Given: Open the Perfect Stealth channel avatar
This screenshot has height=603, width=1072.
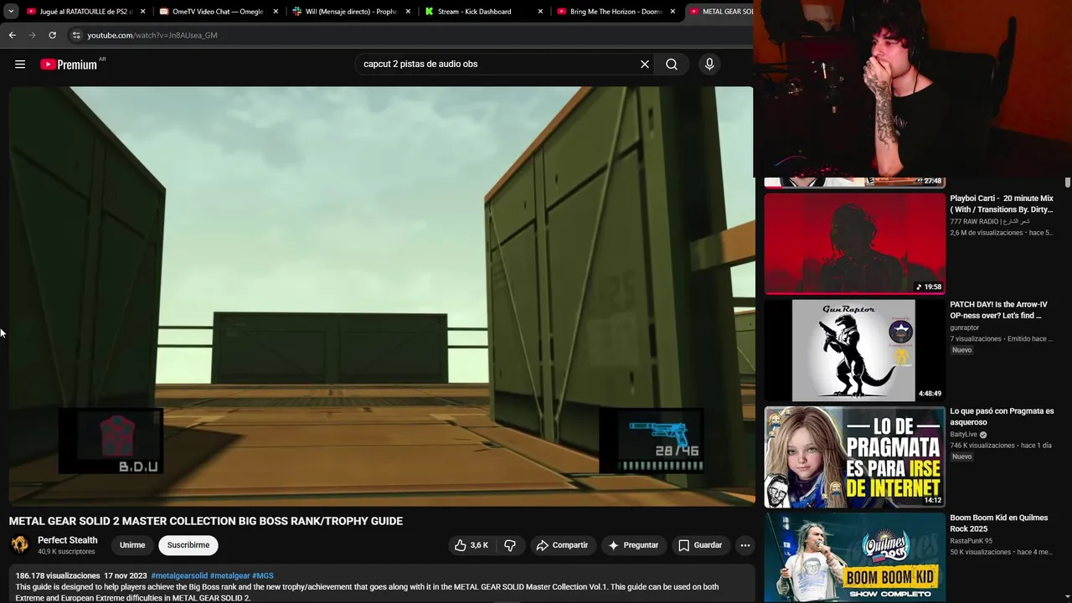Looking at the screenshot, I should click(x=20, y=545).
